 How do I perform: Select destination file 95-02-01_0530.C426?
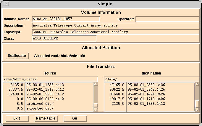146,85
